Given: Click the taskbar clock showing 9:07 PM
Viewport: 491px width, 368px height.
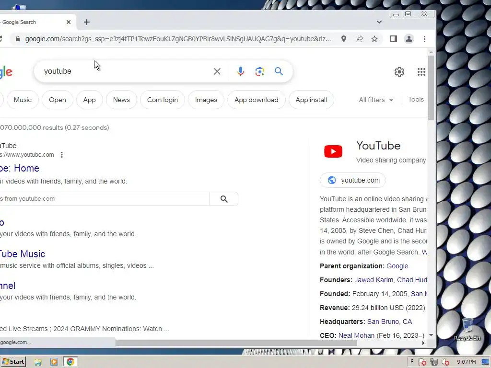Looking at the screenshot, I should click(x=466, y=362).
